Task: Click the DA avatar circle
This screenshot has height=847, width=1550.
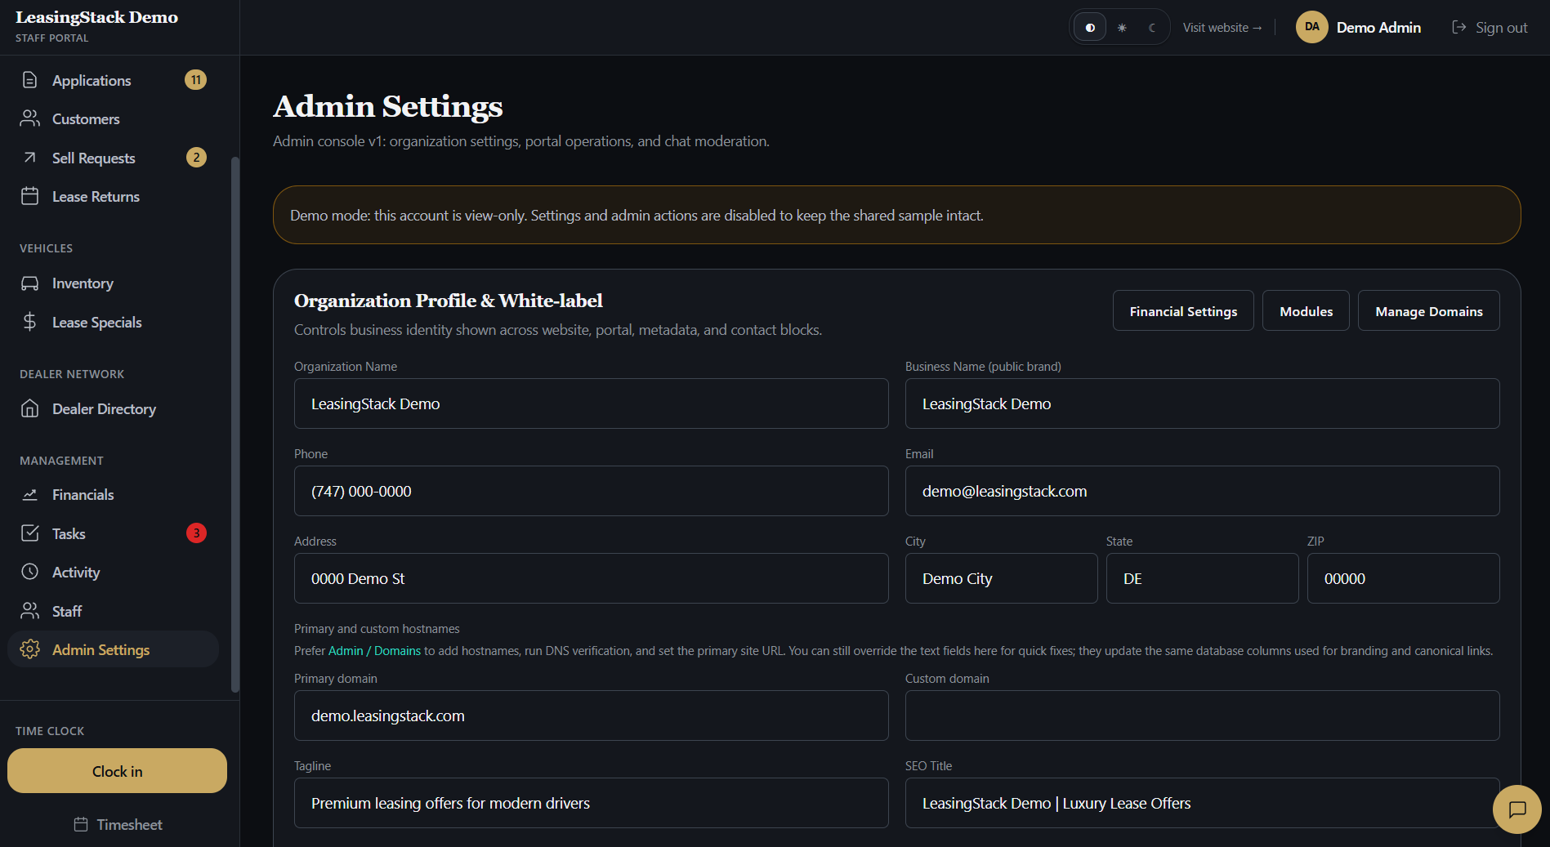Action: pos(1312,27)
